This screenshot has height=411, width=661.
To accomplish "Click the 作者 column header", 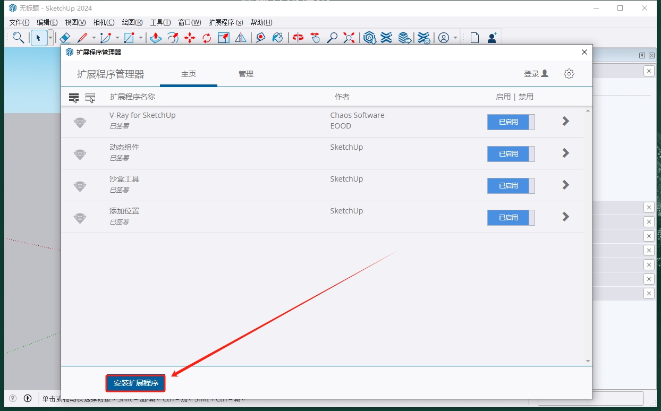I will [342, 97].
